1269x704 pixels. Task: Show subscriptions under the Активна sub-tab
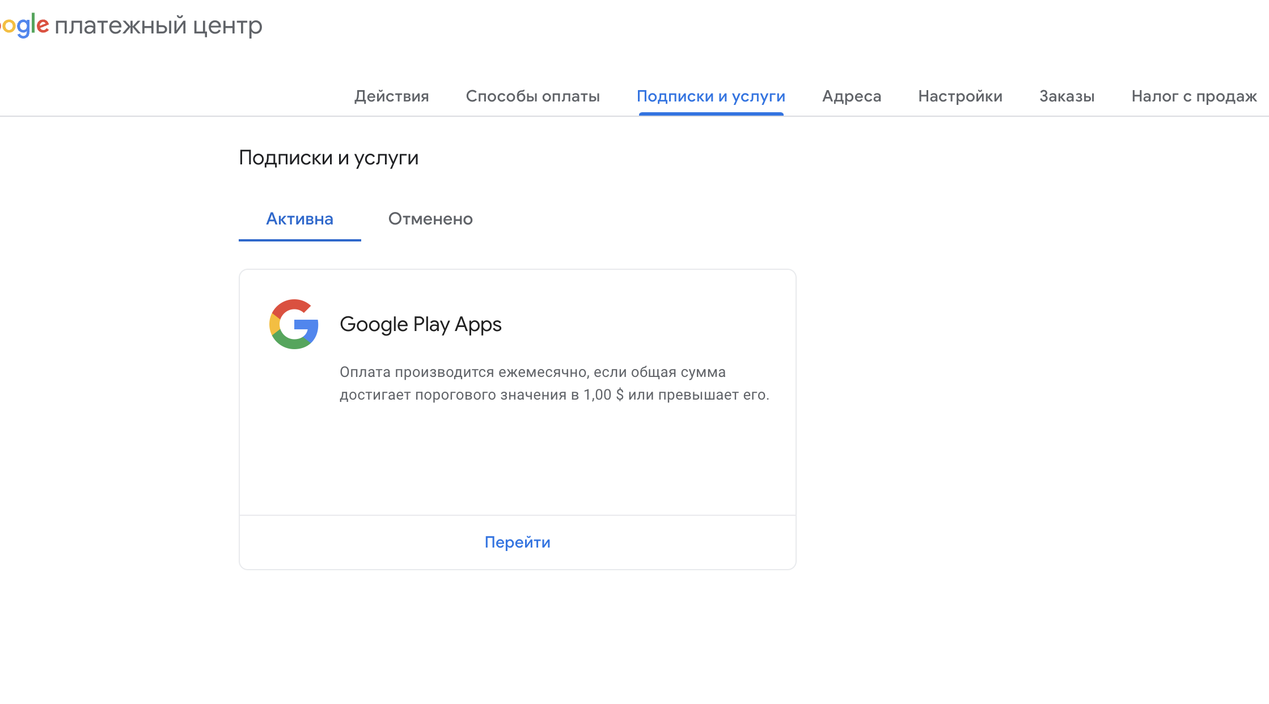click(299, 219)
